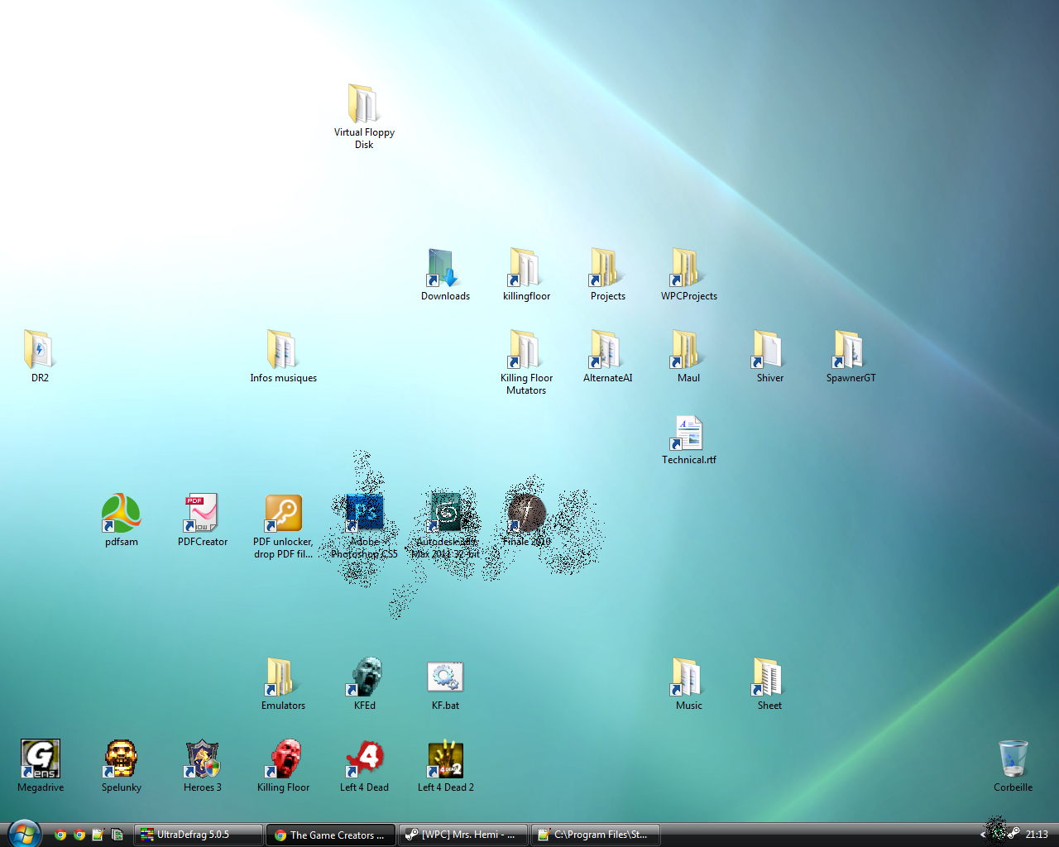The height and width of the screenshot is (847, 1059).
Task: Open the Corbeille recycle bin
Action: pos(1013,759)
